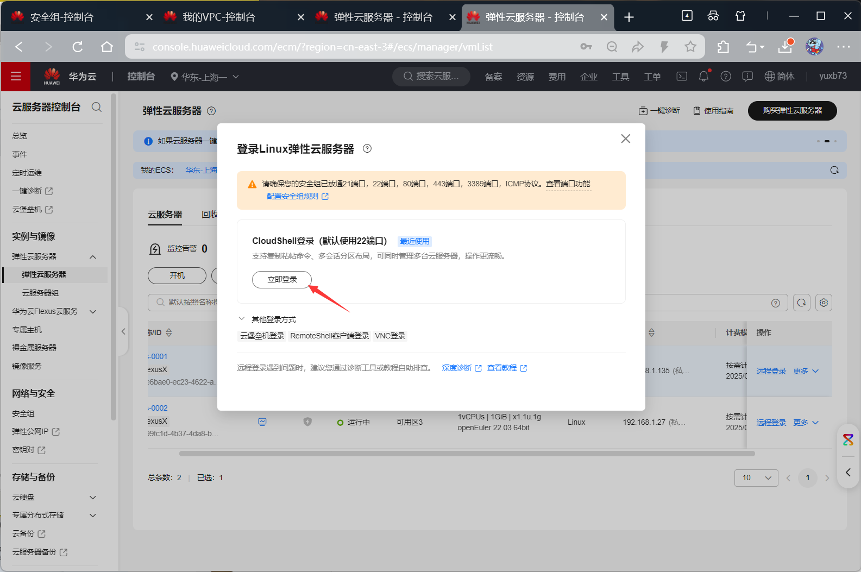Click the 开机 button
The height and width of the screenshot is (572, 861).
177,275
